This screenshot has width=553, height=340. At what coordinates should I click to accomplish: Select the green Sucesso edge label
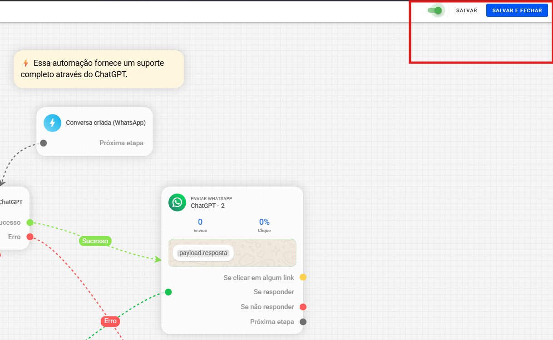(95, 241)
